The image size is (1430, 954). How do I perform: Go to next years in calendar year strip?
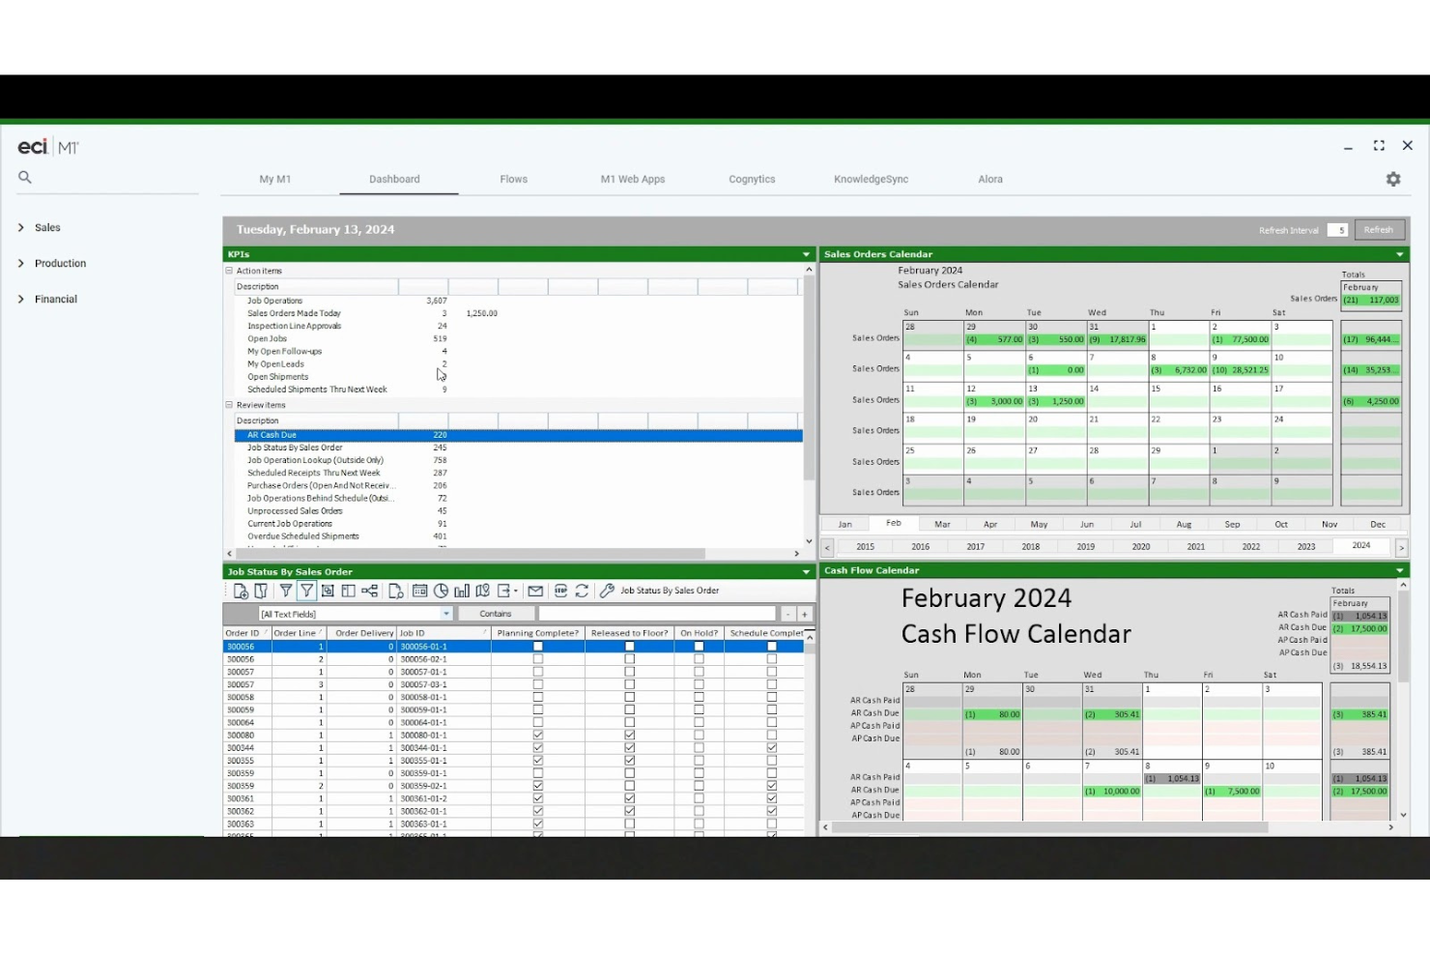(1401, 547)
